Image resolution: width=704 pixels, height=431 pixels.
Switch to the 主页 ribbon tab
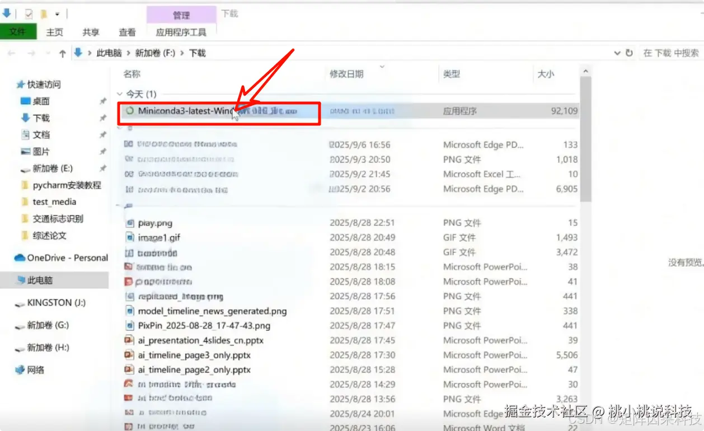pos(55,32)
